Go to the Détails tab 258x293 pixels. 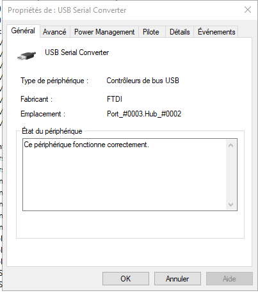[180, 32]
